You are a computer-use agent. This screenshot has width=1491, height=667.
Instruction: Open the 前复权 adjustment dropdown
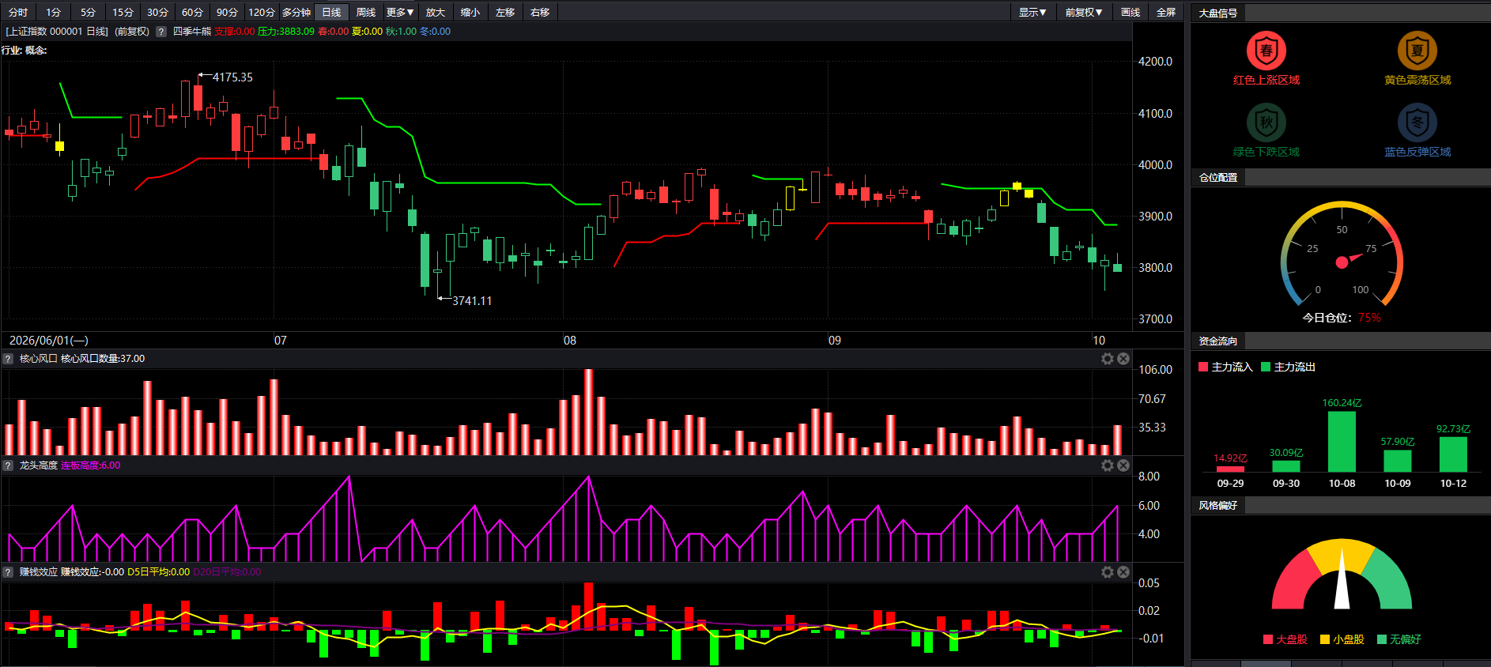click(1084, 13)
